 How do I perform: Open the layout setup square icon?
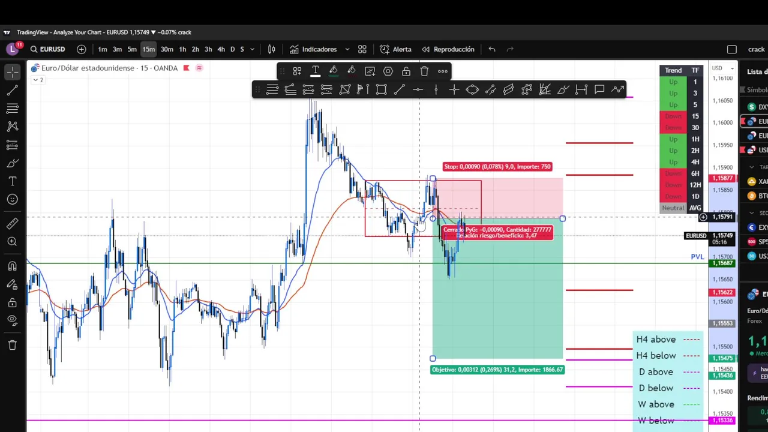pos(732,49)
